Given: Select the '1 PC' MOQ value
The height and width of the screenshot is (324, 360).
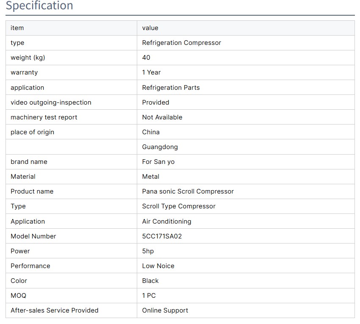Looking at the screenshot, I should [149, 296].
